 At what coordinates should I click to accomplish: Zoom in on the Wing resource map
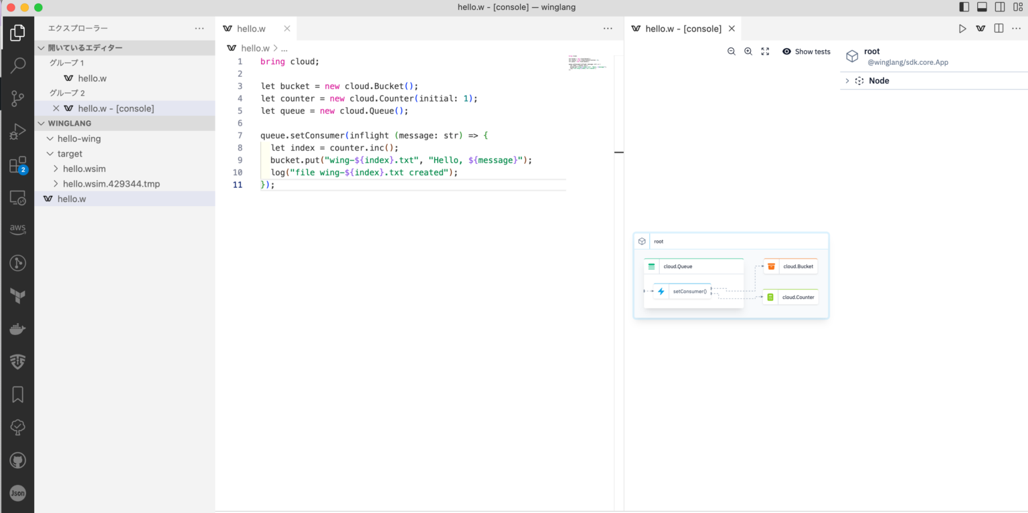click(x=748, y=51)
